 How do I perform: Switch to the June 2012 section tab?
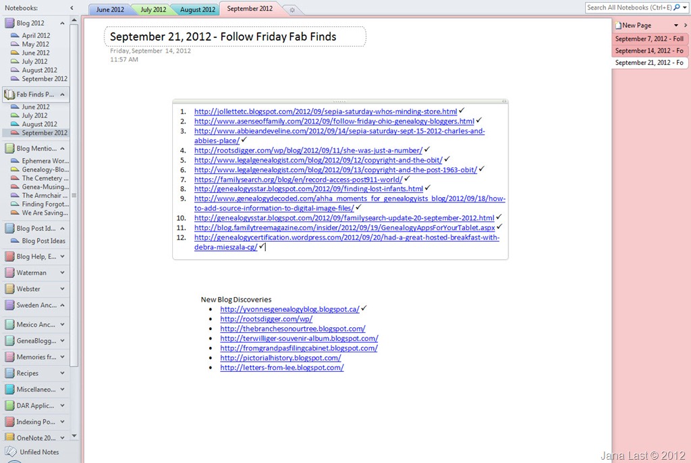tap(110, 9)
